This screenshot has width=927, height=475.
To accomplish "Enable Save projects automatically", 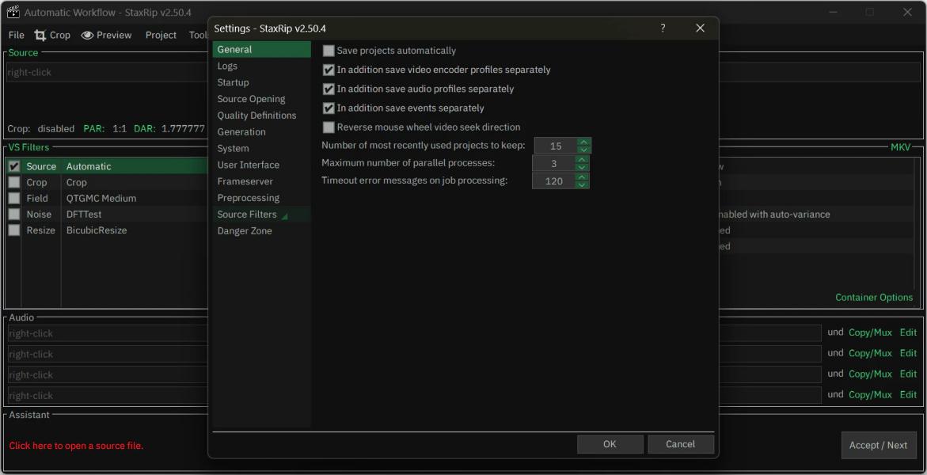I will click(x=329, y=51).
